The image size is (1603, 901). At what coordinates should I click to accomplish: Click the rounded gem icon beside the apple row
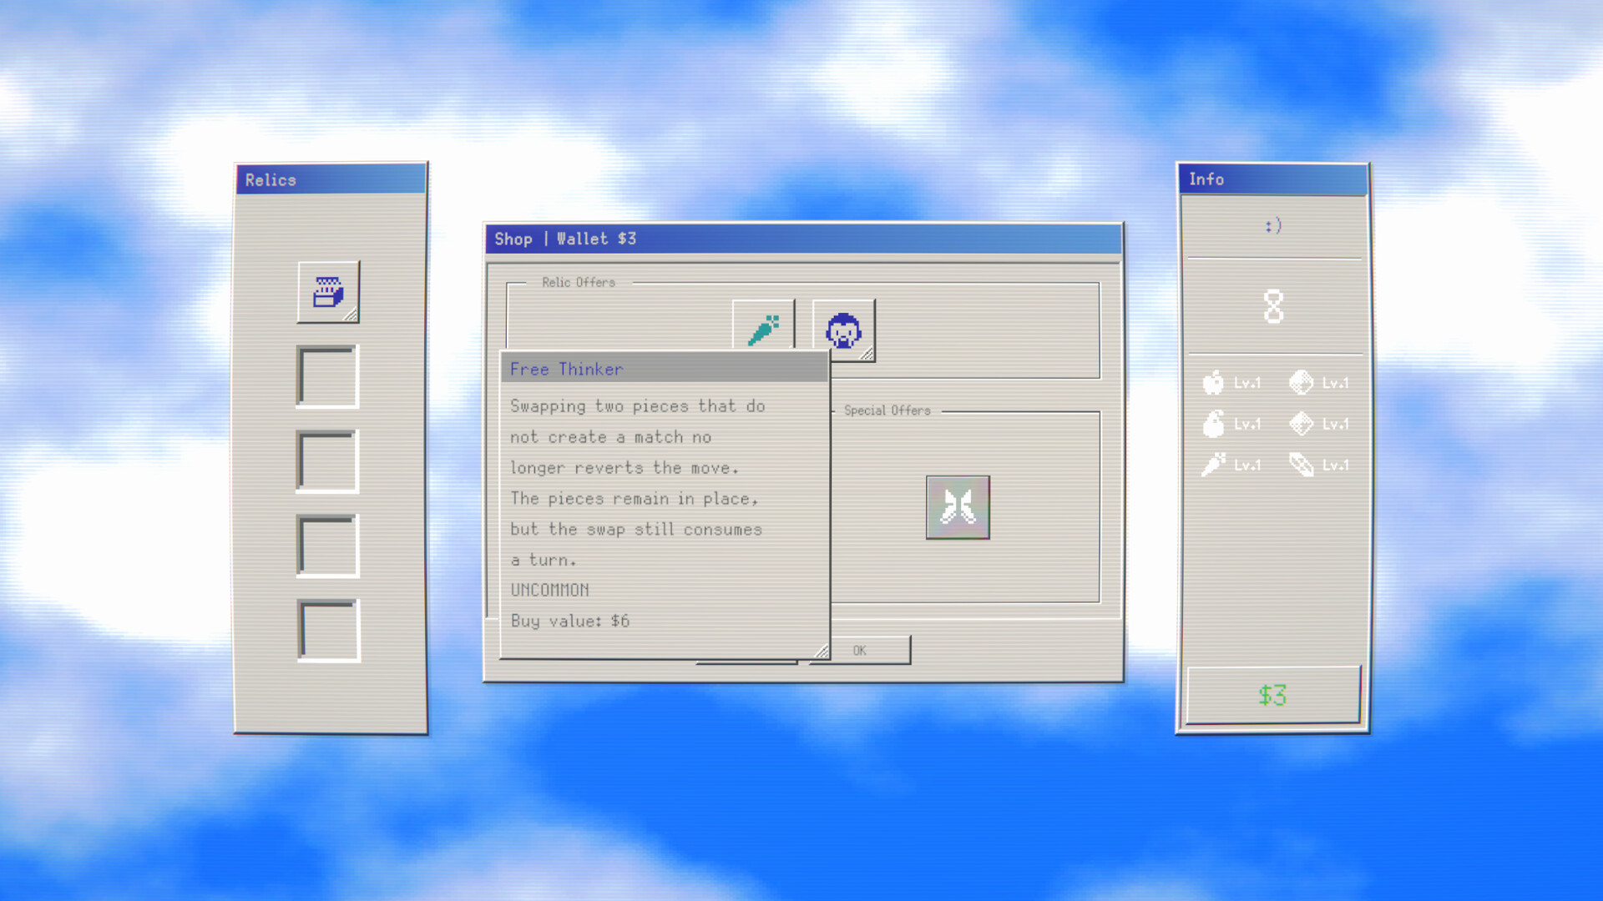click(x=1301, y=383)
